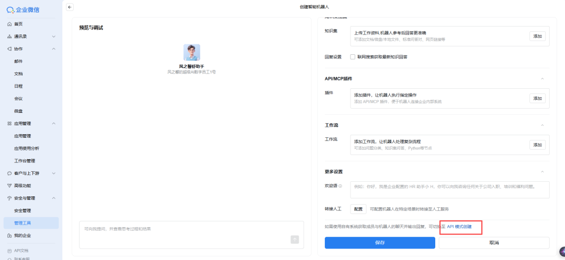Click the 取消 button
Image resolution: width=565 pixels, height=260 pixels.
(x=494, y=243)
